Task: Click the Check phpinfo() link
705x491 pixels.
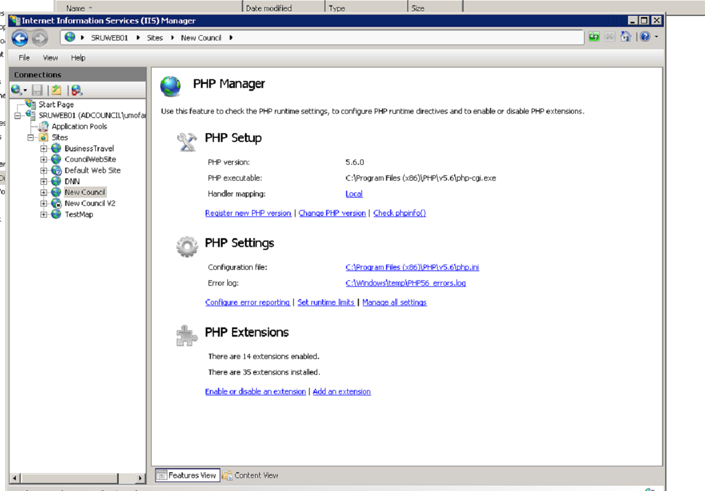Action: point(399,213)
